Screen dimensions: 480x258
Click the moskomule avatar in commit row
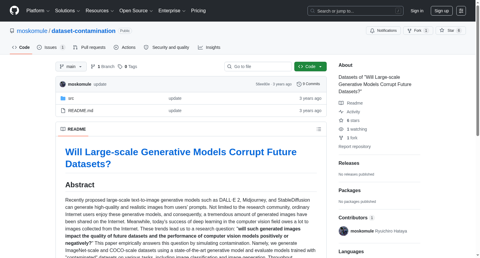point(63,84)
